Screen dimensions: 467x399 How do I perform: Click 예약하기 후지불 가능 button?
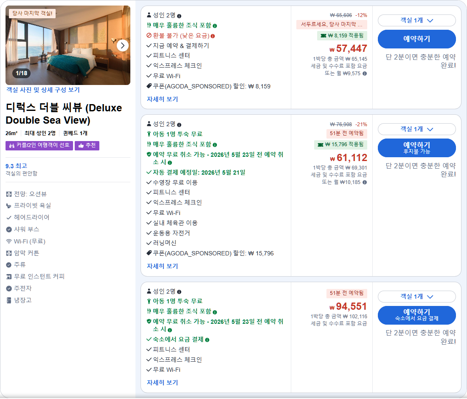(416, 148)
